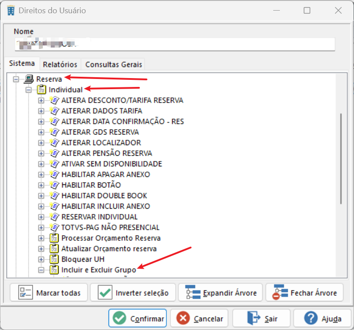This screenshot has width=354, height=330.
Task: Click notepad icon of Atualizar Orçamento reserva
Action: (54, 248)
